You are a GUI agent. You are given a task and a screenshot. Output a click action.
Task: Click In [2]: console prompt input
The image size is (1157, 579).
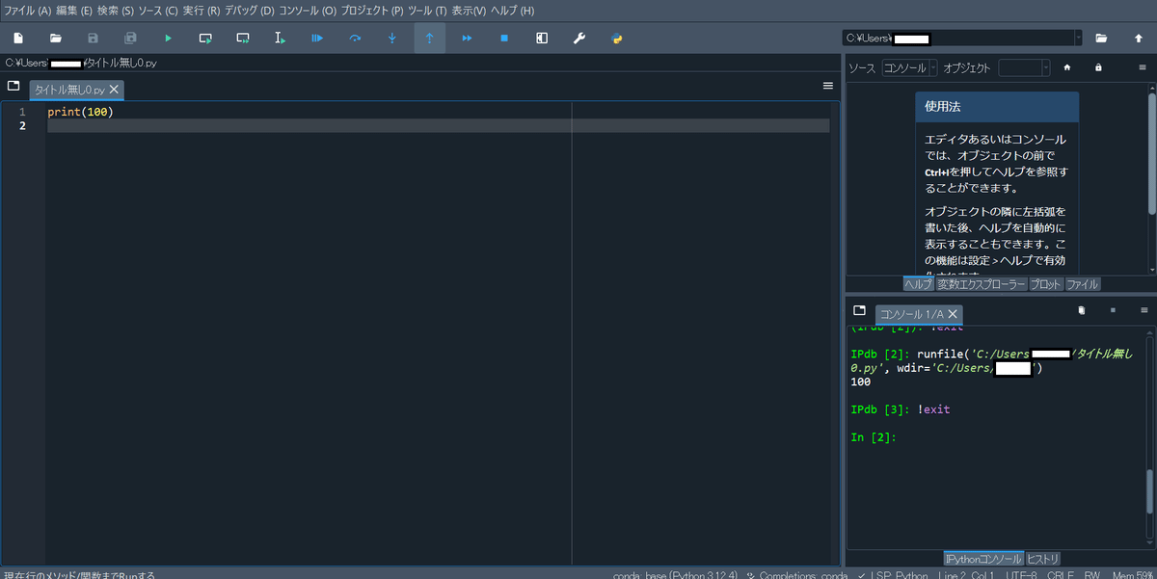(874, 437)
